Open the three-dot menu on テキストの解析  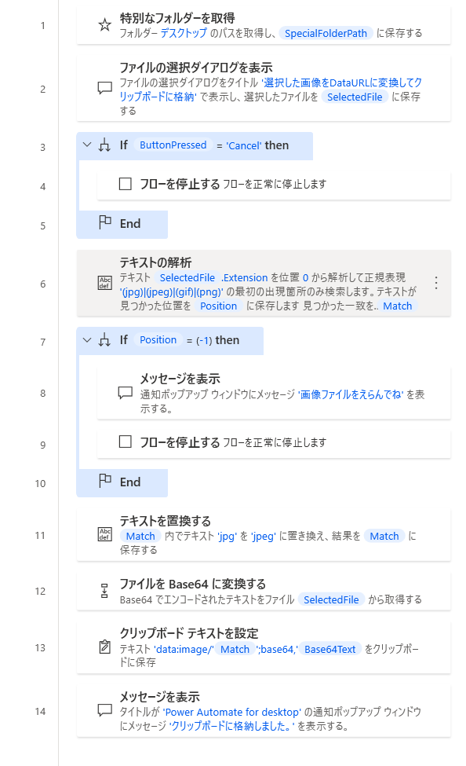[x=435, y=282]
